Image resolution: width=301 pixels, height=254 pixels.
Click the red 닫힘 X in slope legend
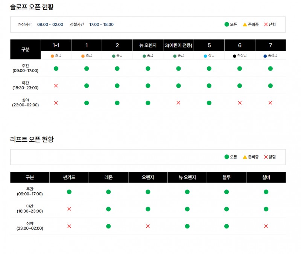(x=266, y=25)
